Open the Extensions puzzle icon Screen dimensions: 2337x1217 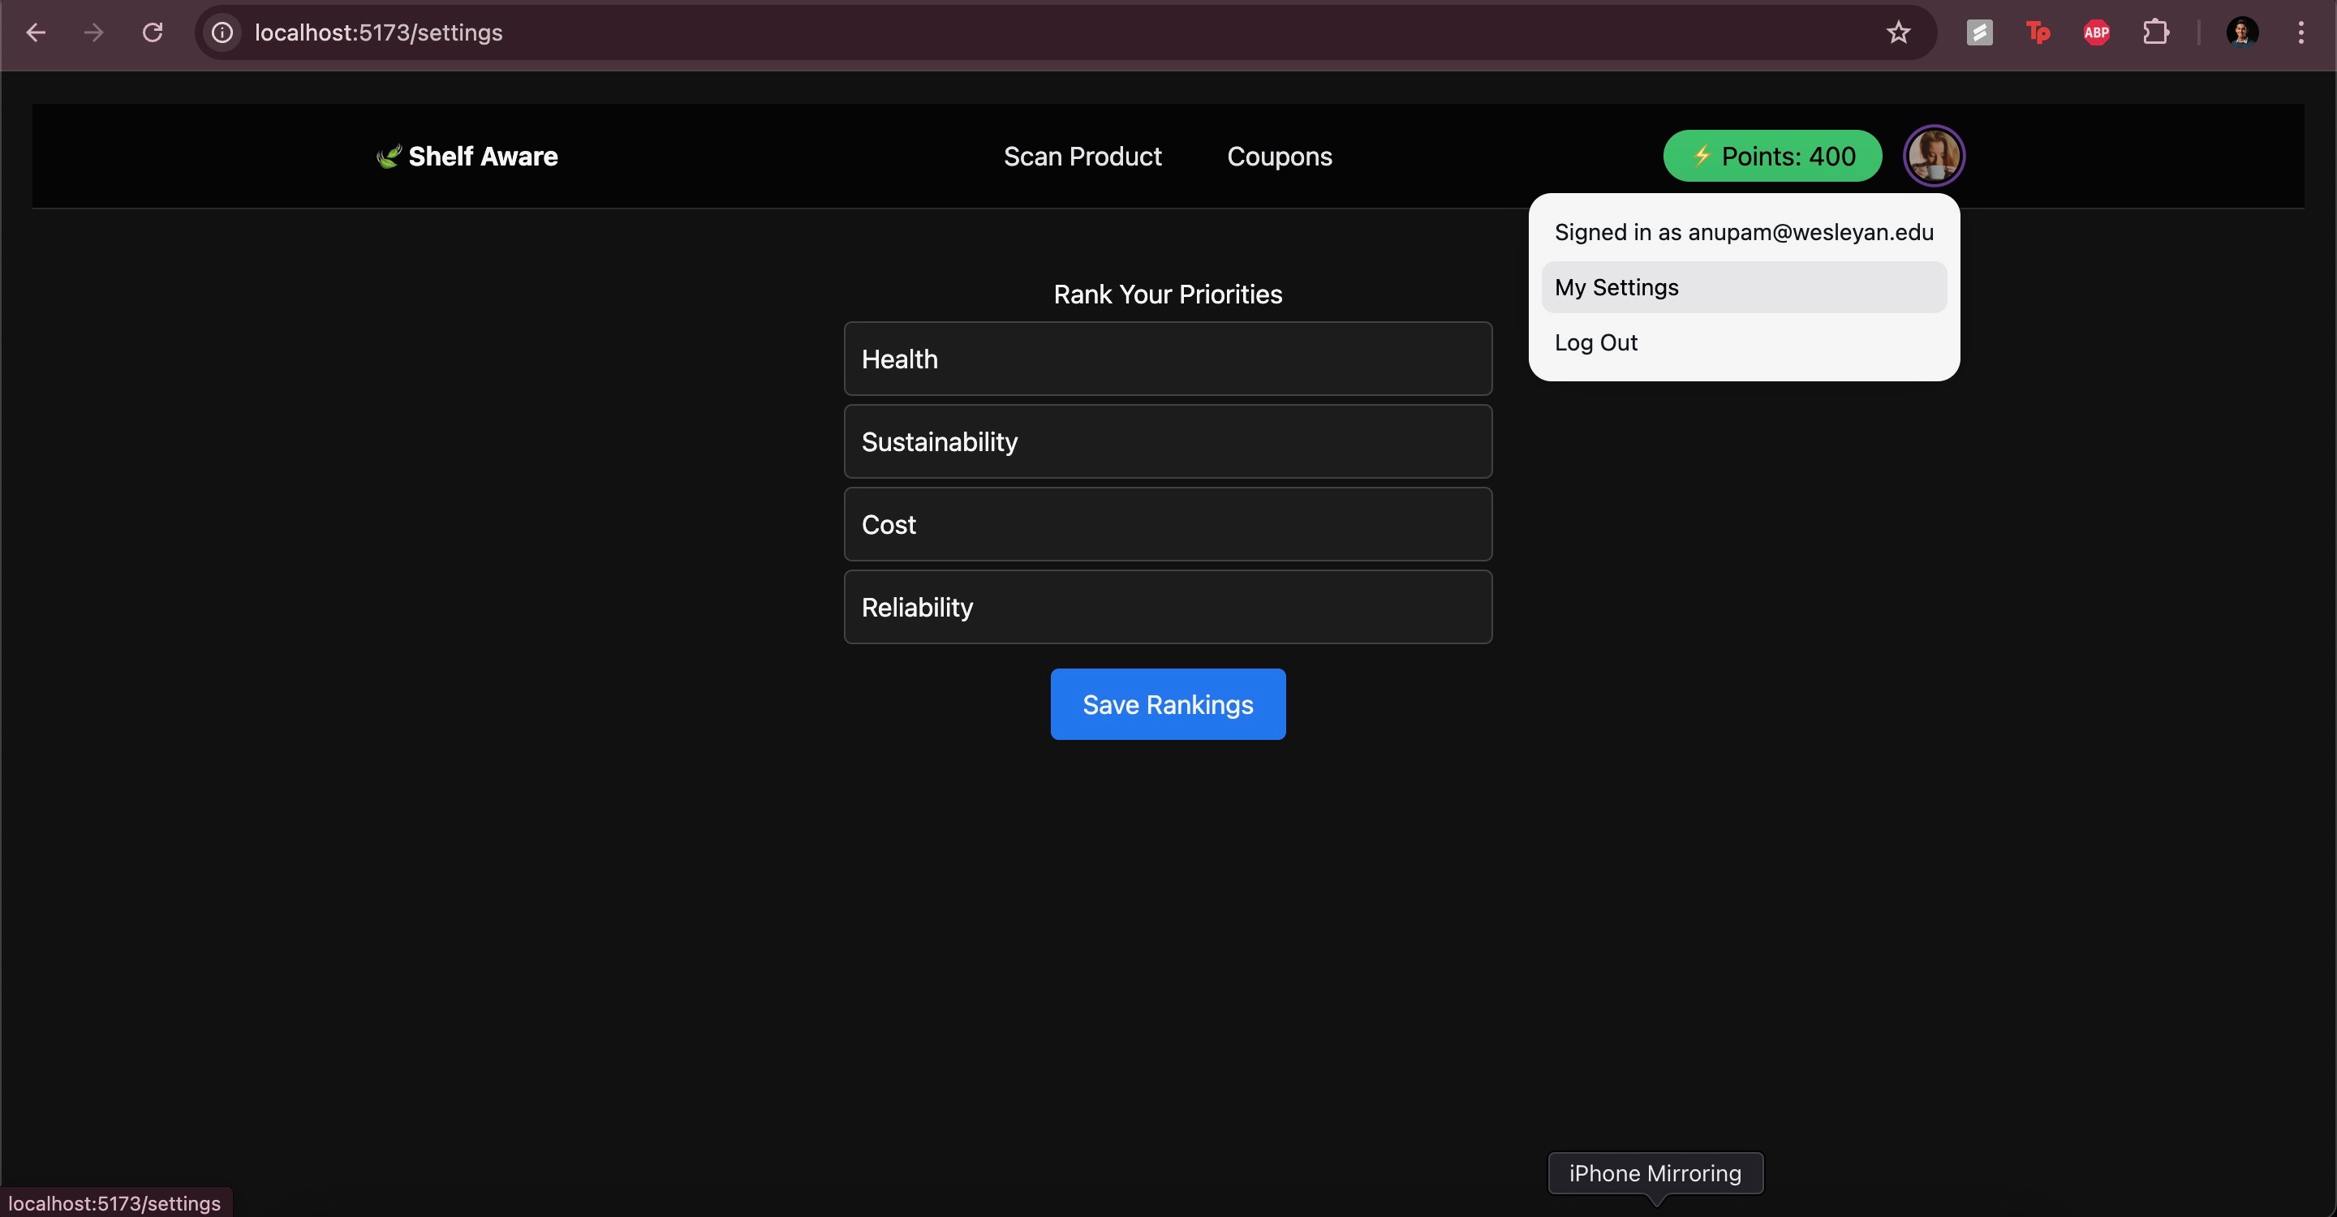click(x=2155, y=32)
